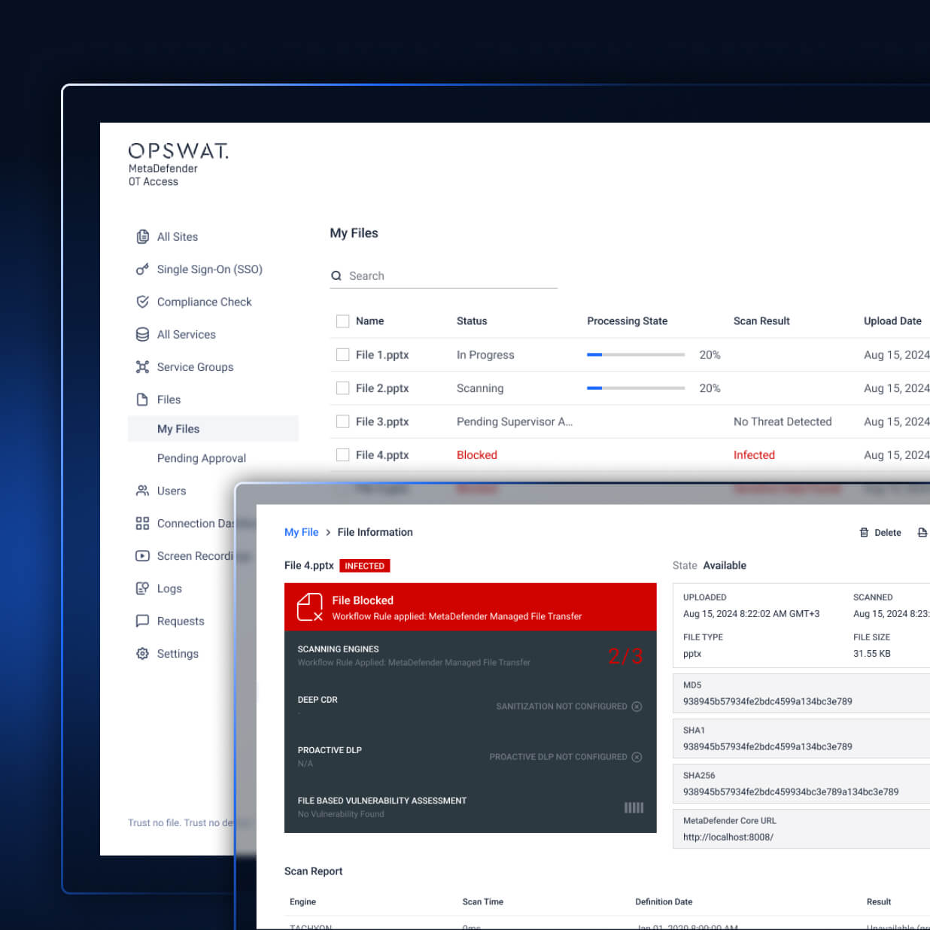Open Service Groups using its nodes icon
Image resolution: width=930 pixels, height=930 pixels.
(143, 366)
